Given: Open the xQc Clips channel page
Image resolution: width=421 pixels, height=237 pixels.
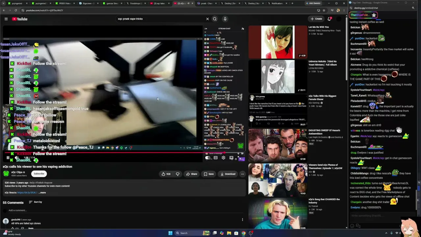Looking at the screenshot, I should point(17,172).
